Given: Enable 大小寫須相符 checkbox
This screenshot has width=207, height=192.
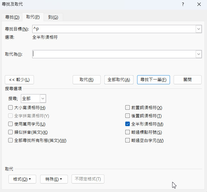Looking at the screenshot, I should coord(10,107).
